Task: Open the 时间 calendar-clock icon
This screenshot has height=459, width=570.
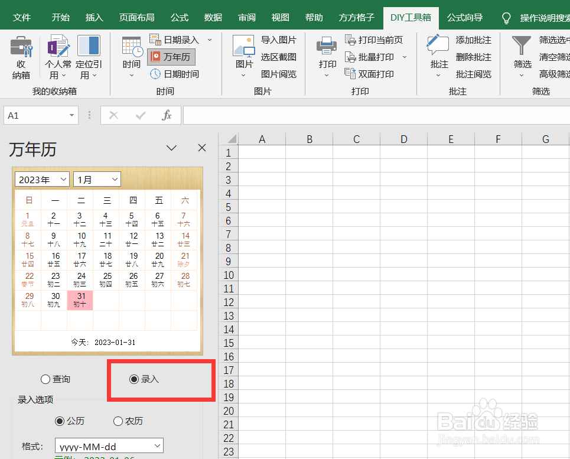Action: point(132,47)
